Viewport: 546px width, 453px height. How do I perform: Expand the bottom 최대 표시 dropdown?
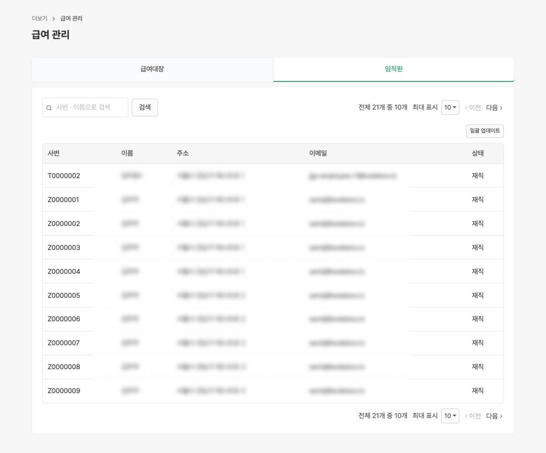pyautogui.click(x=450, y=416)
